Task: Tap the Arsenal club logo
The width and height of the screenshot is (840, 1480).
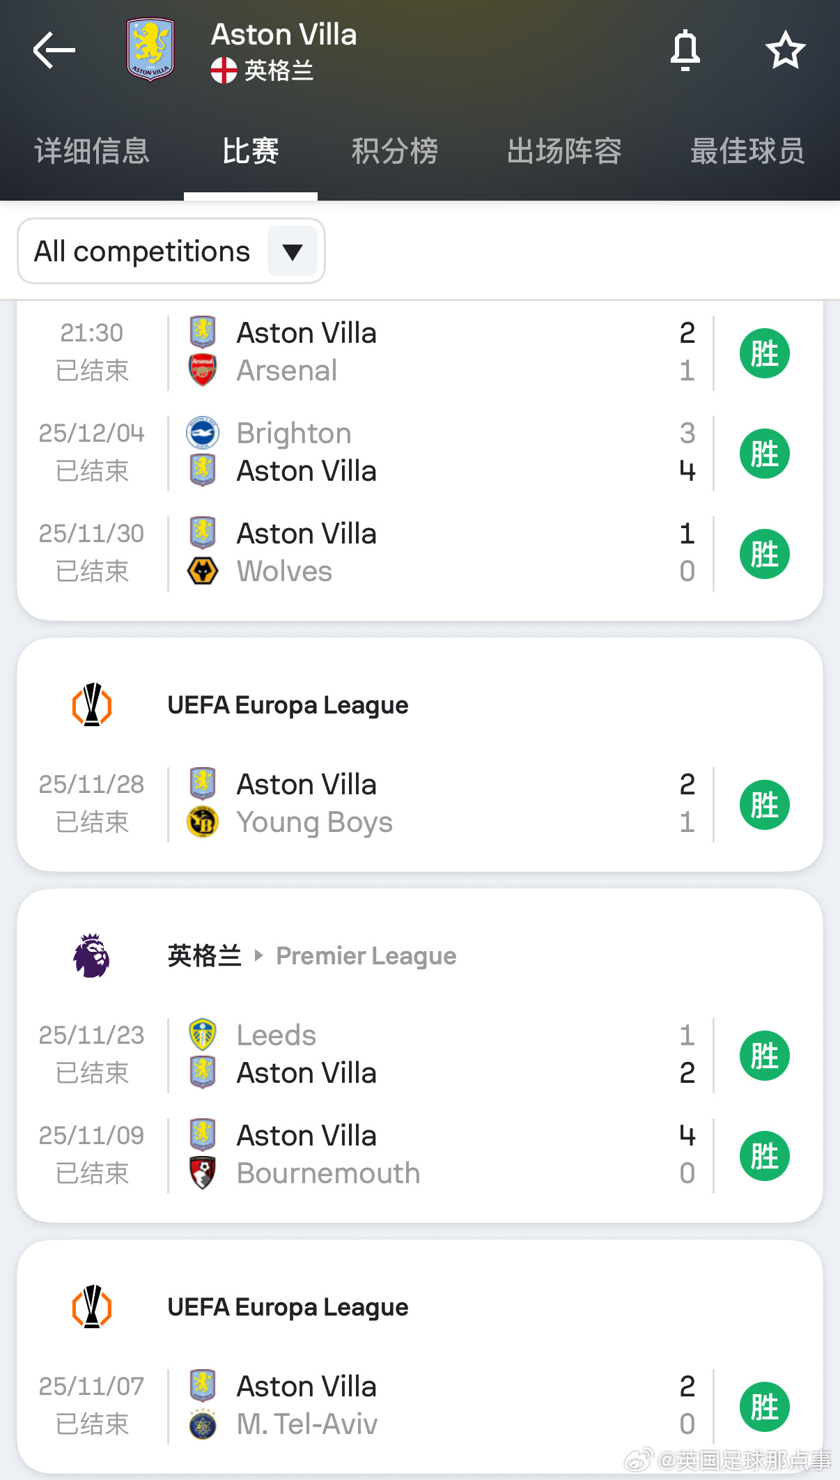Action: [x=203, y=371]
